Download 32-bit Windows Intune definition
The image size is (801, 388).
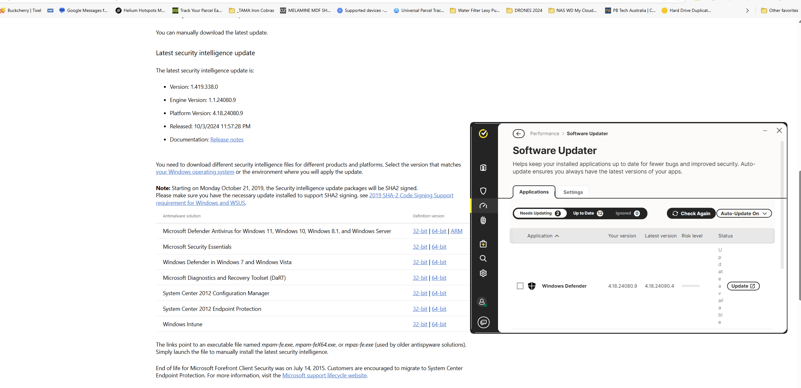pos(420,324)
